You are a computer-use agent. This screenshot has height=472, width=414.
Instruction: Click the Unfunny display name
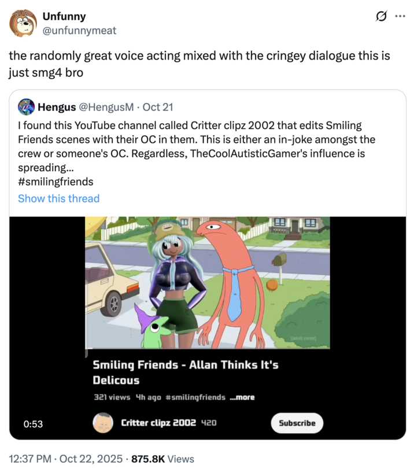(64, 16)
